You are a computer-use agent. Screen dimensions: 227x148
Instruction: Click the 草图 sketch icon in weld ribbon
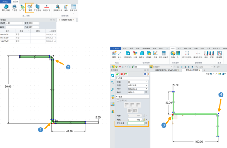coord(114,53)
